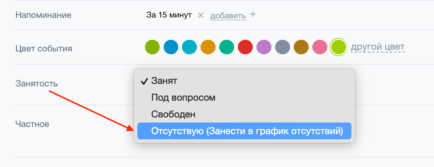The width and height of the screenshot is (434, 167).
Task: Select the teal green color swatch
Action: click(x=227, y=47)
